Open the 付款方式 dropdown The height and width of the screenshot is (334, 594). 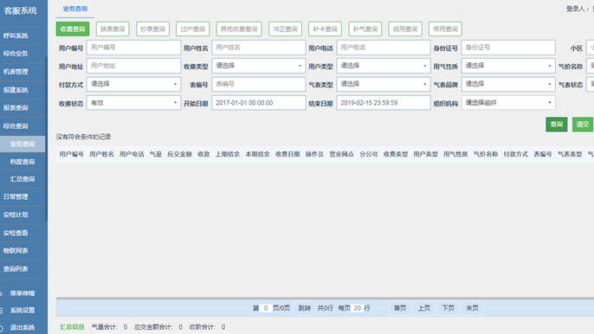(133, 84)
